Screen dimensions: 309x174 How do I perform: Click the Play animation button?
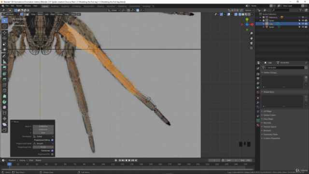click(129, 160)
